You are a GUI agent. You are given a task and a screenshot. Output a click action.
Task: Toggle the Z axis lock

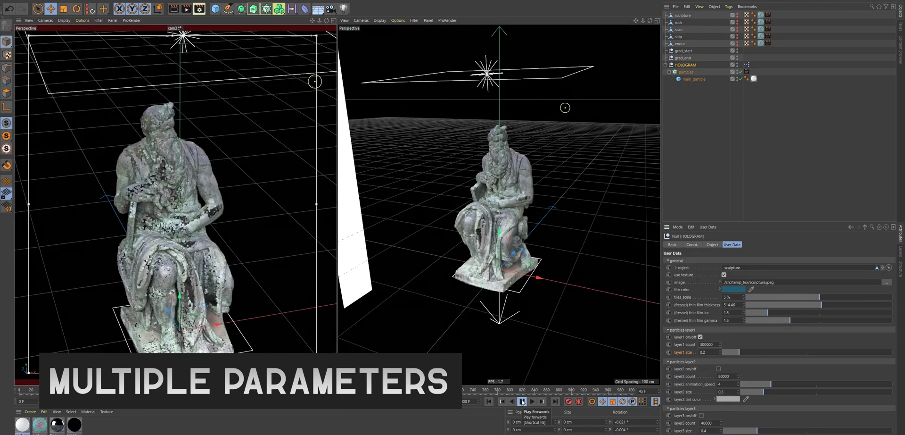[x=145, y=8]
